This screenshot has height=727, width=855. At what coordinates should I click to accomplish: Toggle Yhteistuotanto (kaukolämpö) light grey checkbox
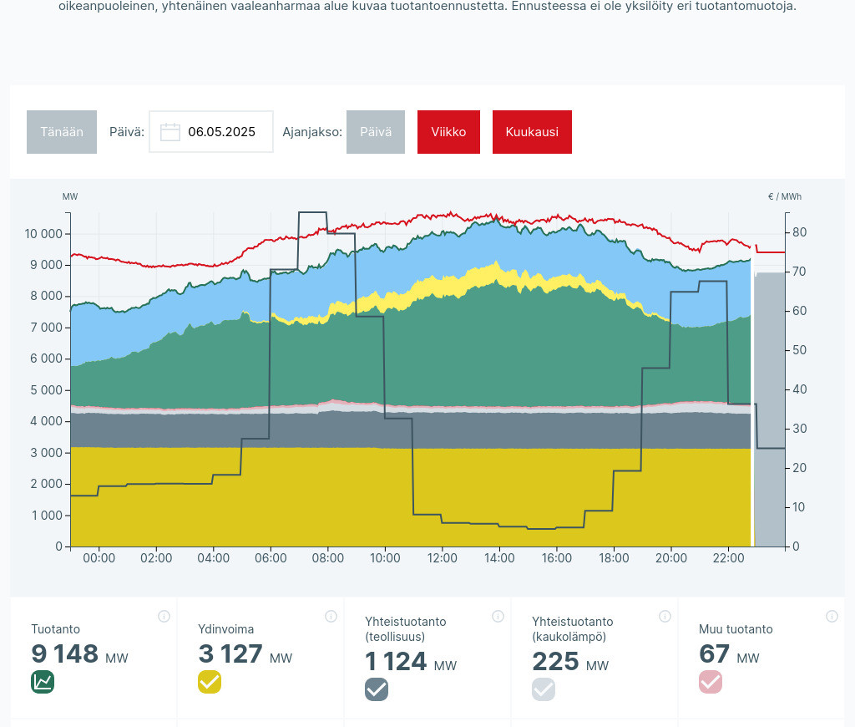pos(544,689)
